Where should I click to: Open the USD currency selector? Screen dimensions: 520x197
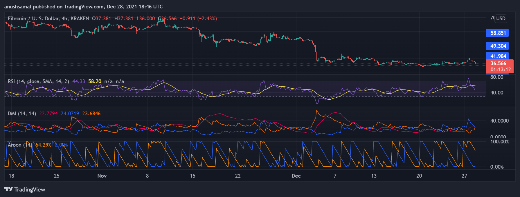click(501, 19)
